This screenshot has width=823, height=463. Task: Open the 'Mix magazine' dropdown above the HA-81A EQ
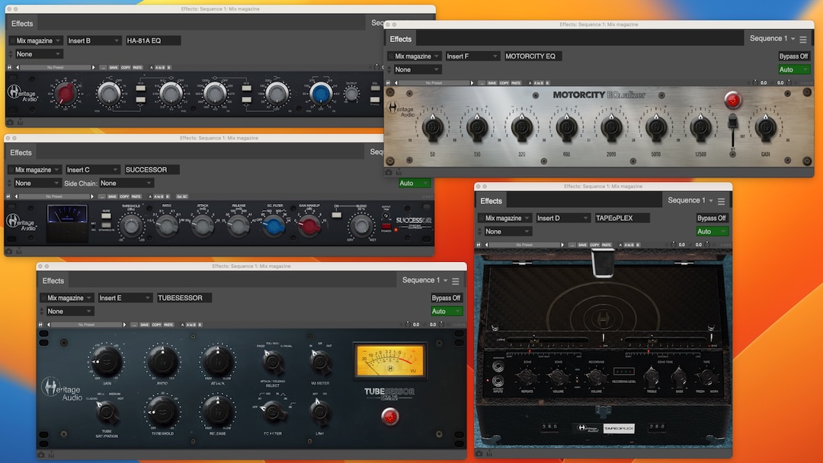[x=35, y=40]
